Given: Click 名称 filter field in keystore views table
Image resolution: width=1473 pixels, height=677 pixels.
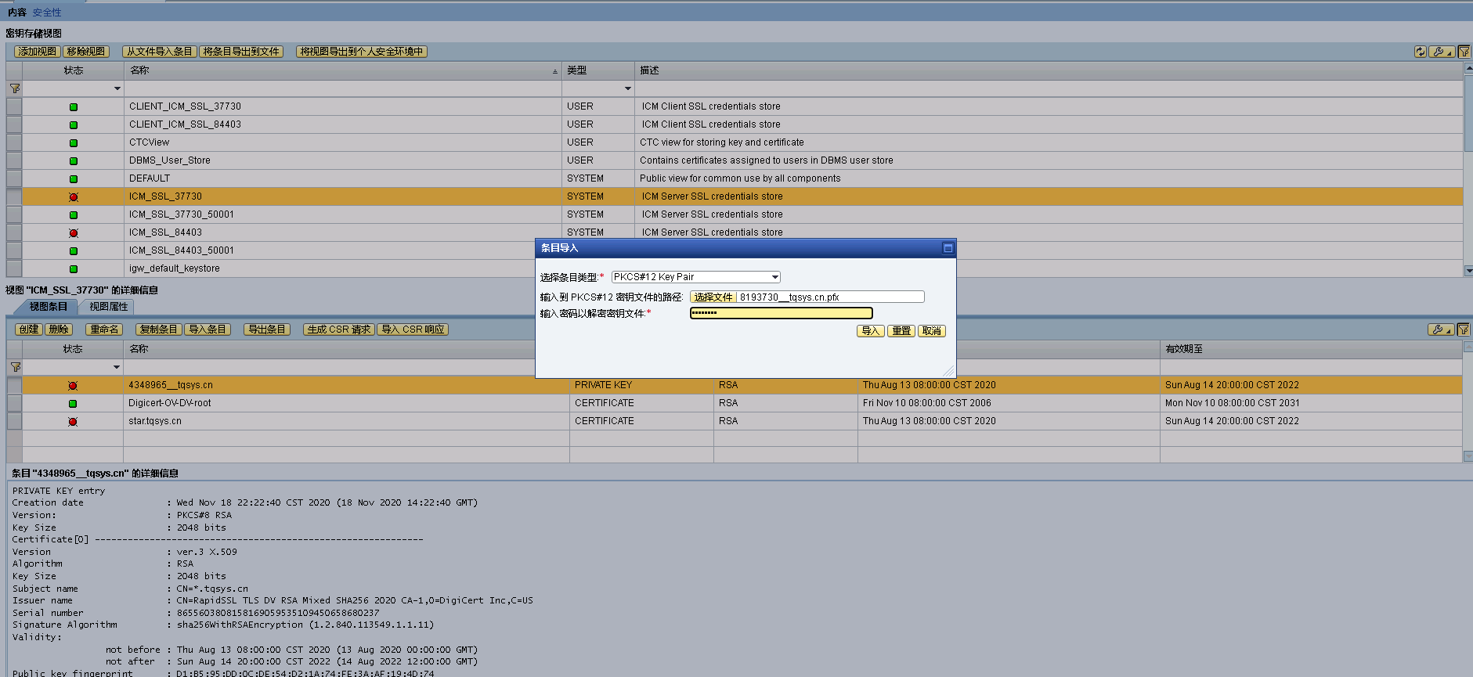Looking at the screenshot, I should (x=343, y=88).
